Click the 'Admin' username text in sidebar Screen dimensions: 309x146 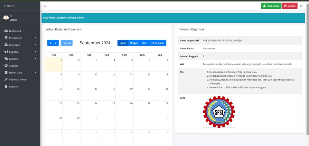click(14, 20)
